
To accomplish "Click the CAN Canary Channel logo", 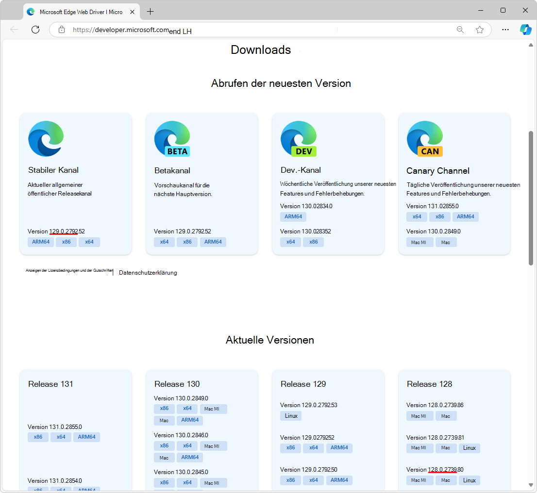I will tap(425, 139).
